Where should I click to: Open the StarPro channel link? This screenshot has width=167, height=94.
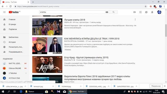click(67, 22)
